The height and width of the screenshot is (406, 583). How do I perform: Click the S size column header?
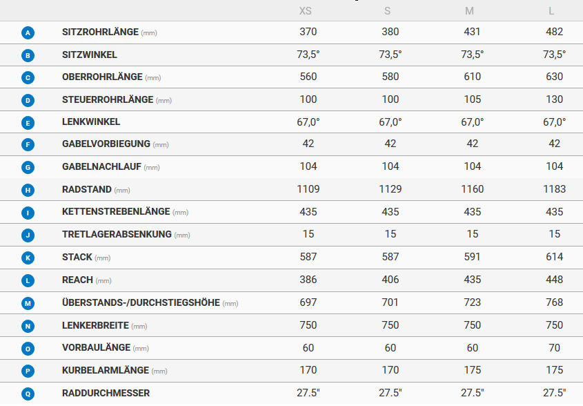(388, 11)
